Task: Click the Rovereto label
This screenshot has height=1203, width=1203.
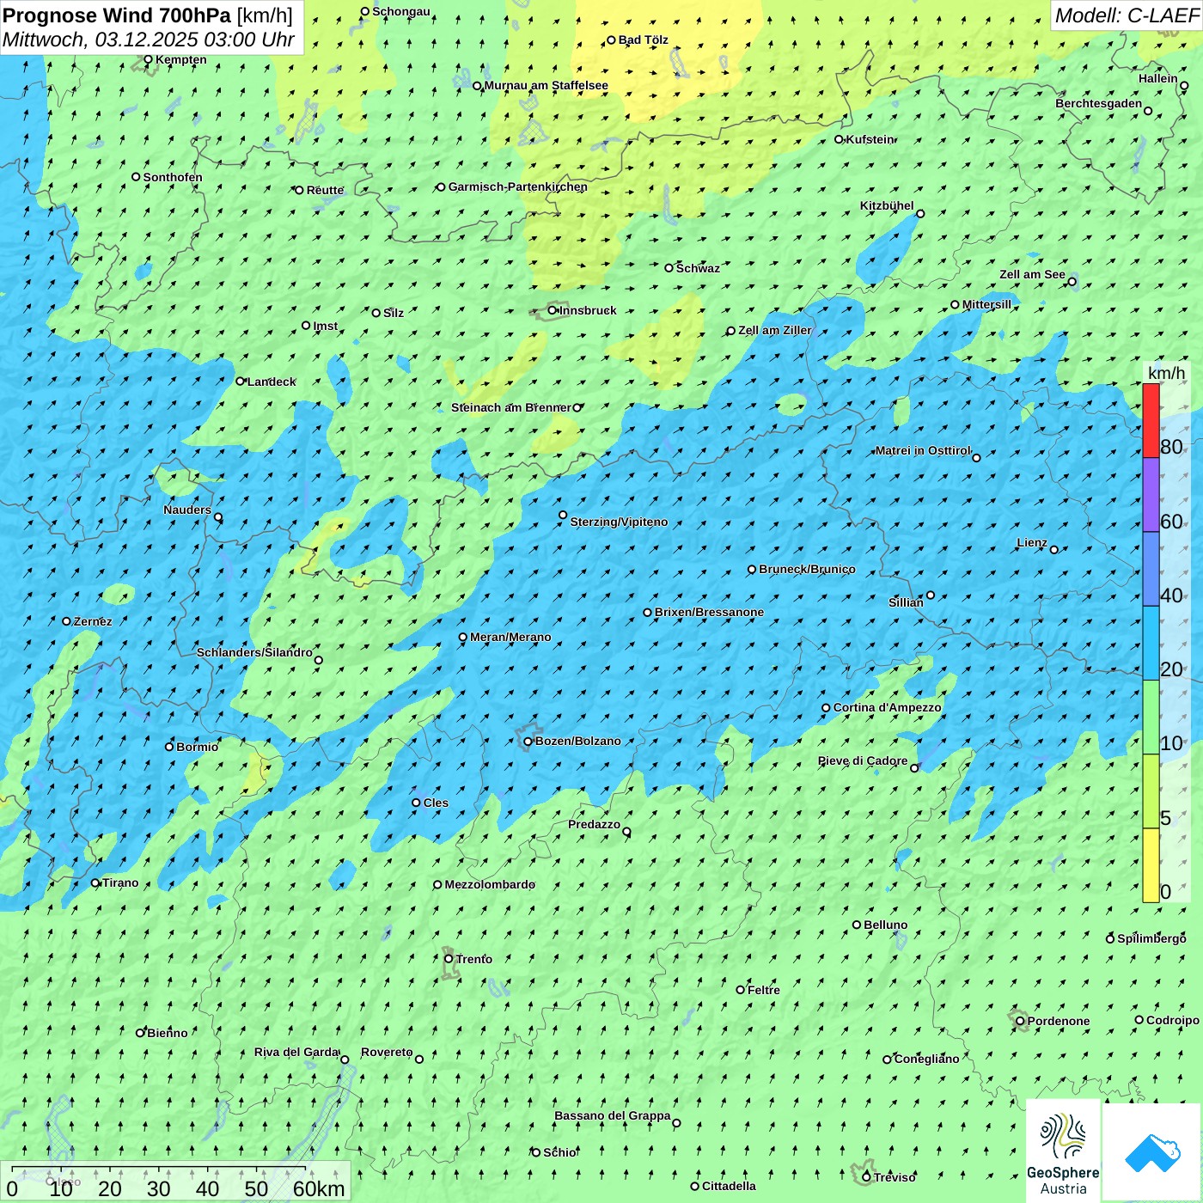Action: (387, 1052)
